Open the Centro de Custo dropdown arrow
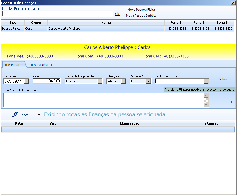 point(206,81)
